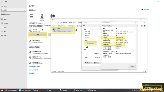Viewport: 164px width, 92px height.
Task: Select the 以太网 sidebar entry
Action: (x=6, y=23)
